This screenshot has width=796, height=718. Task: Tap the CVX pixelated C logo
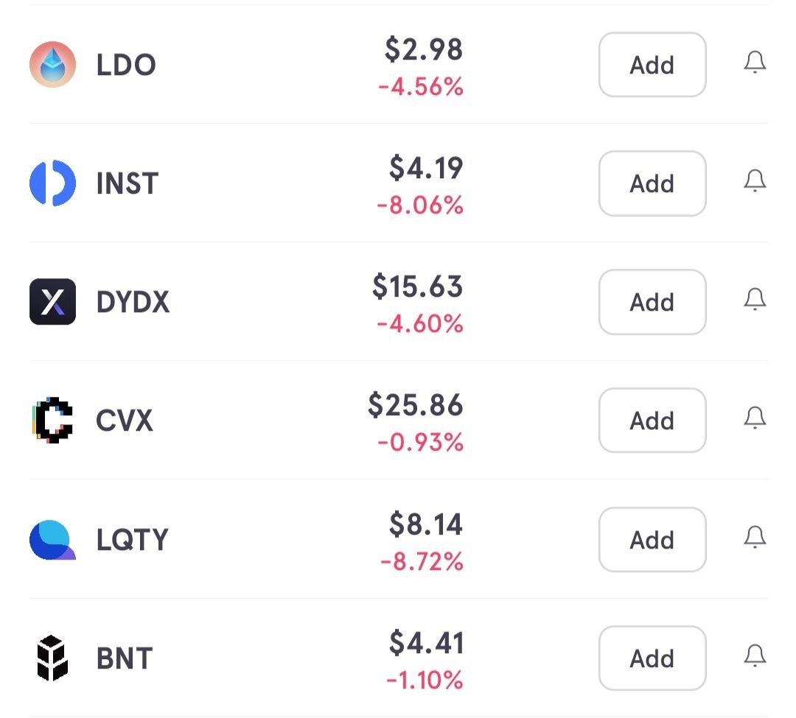pyautogui.click(x=52, y=420)
